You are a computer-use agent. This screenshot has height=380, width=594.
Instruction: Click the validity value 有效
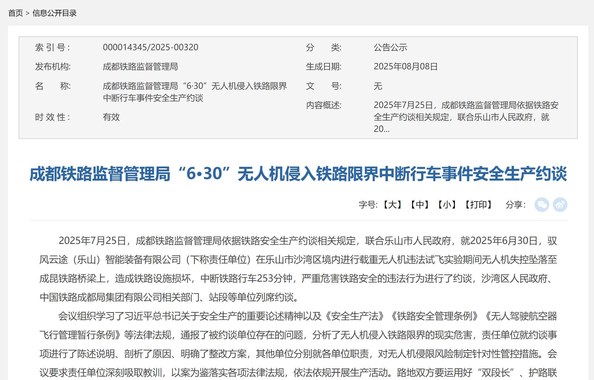click(111, 117)
